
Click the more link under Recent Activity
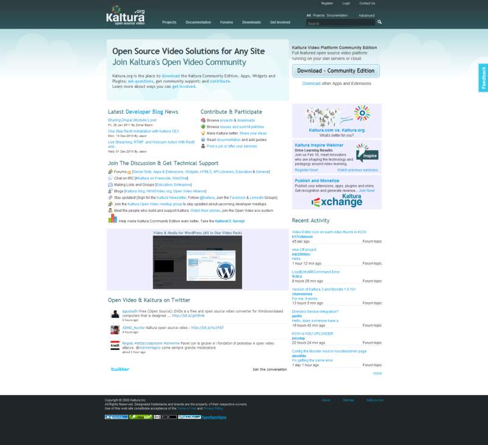click(377, 373)
